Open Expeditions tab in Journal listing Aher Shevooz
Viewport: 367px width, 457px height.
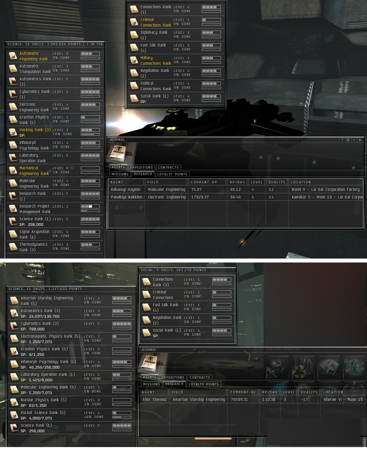(173, 377)
